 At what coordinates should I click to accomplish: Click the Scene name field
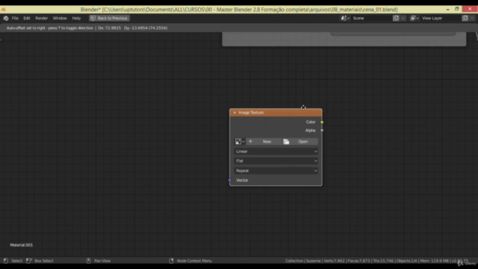[x=371, y=18]
